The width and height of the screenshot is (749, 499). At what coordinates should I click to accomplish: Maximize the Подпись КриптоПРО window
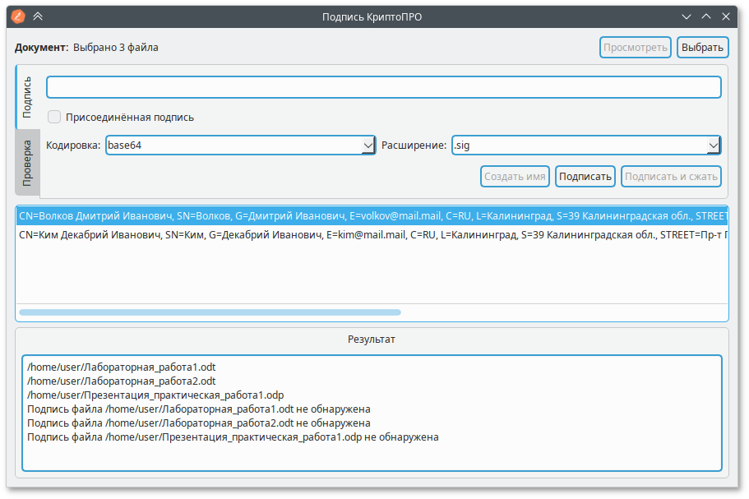706,16
